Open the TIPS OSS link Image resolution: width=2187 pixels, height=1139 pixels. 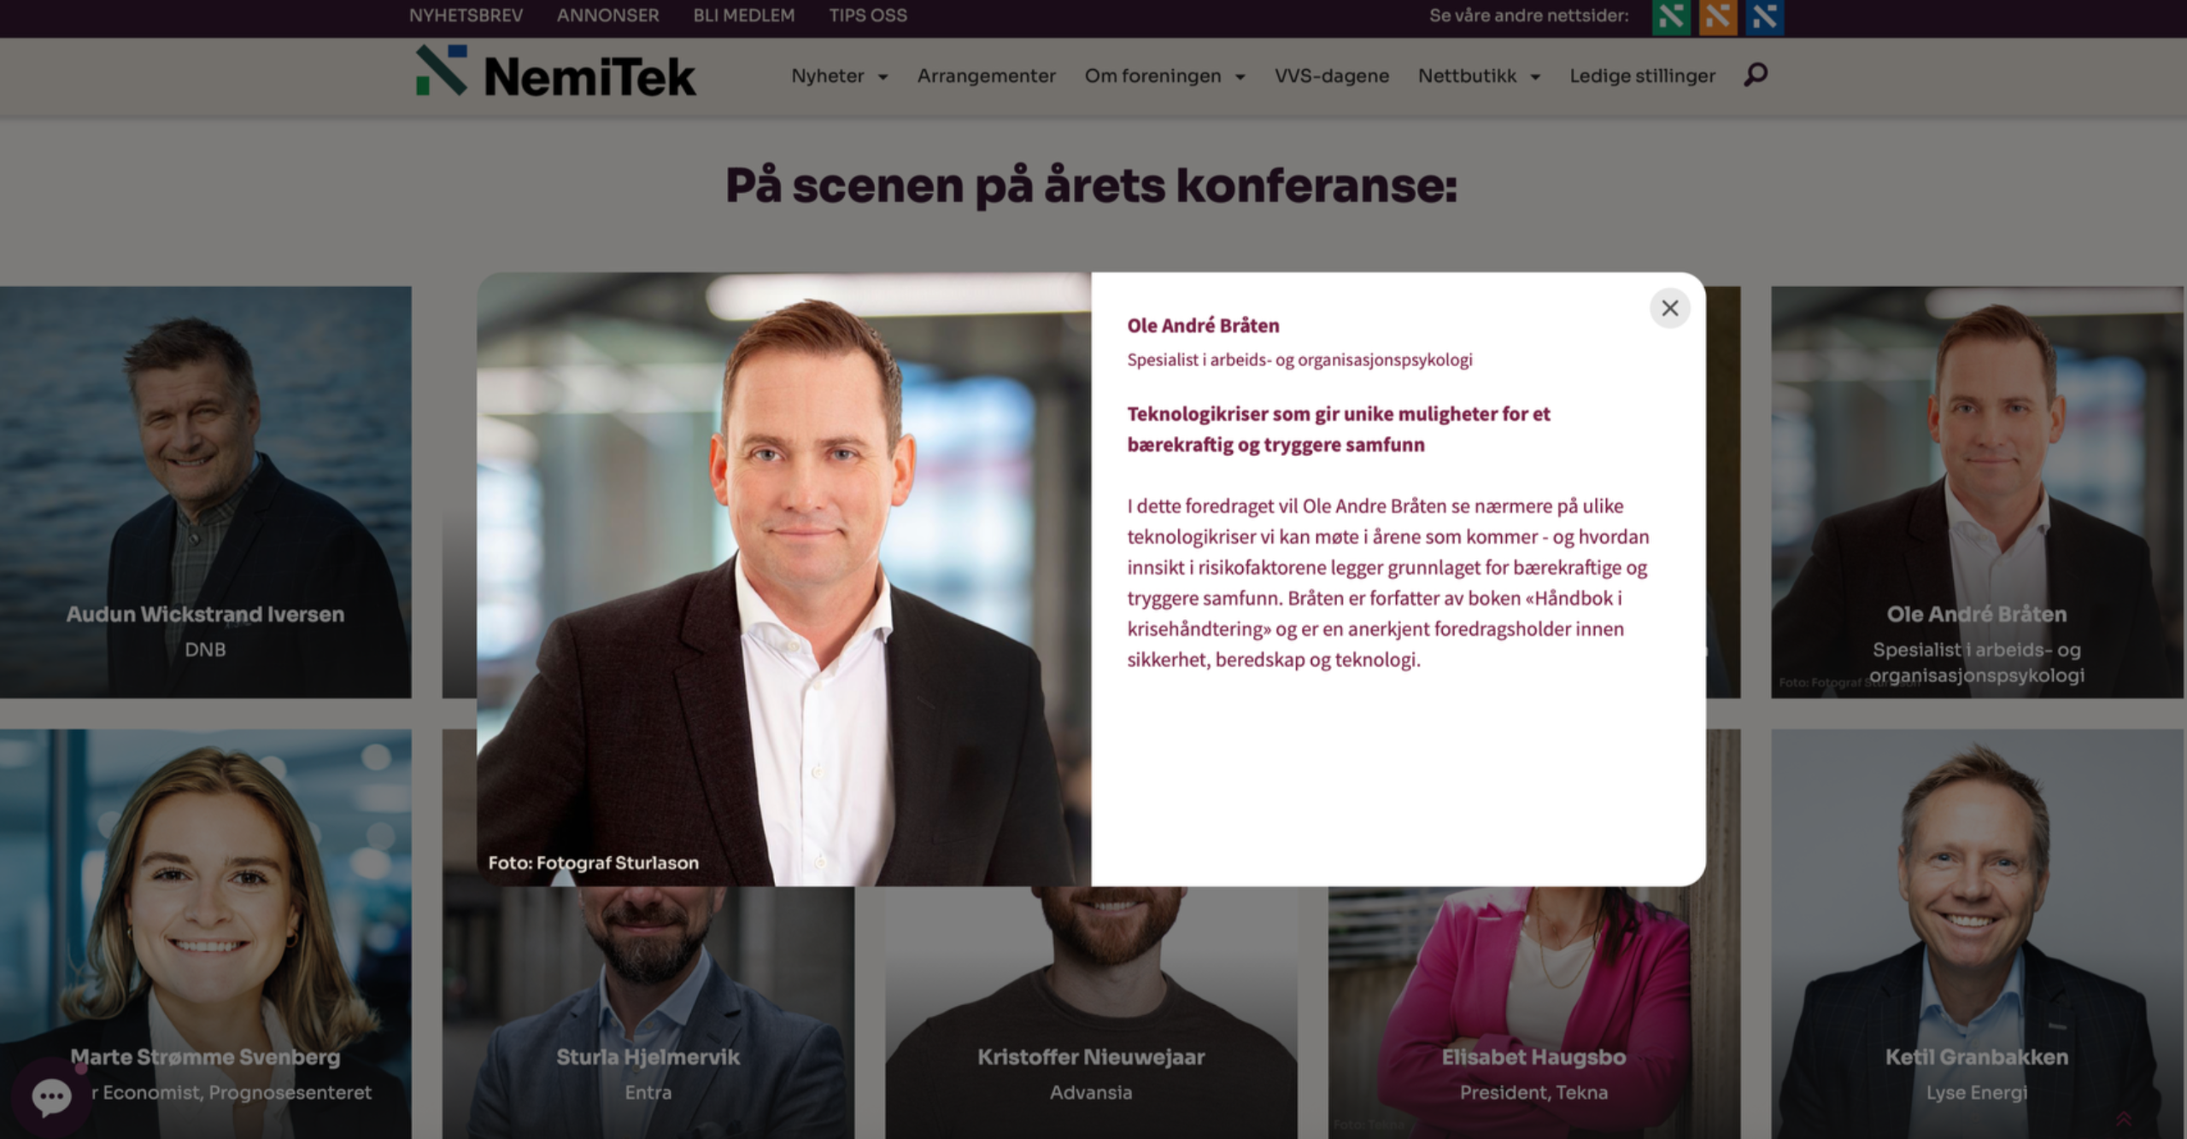point(867,15)
